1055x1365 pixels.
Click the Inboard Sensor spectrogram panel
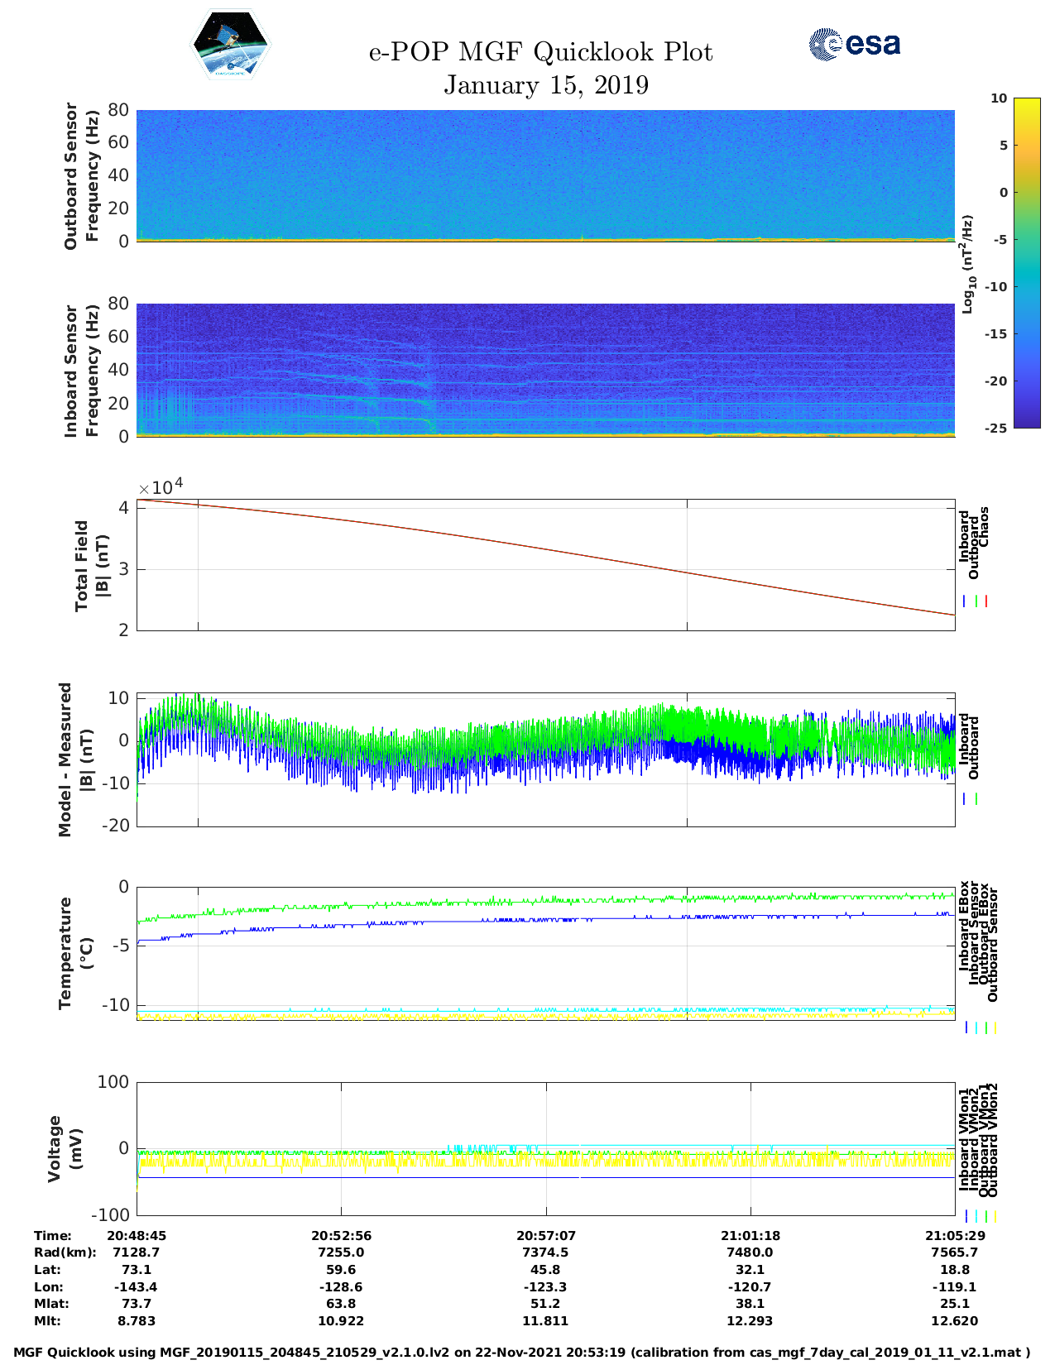(545, 369)
